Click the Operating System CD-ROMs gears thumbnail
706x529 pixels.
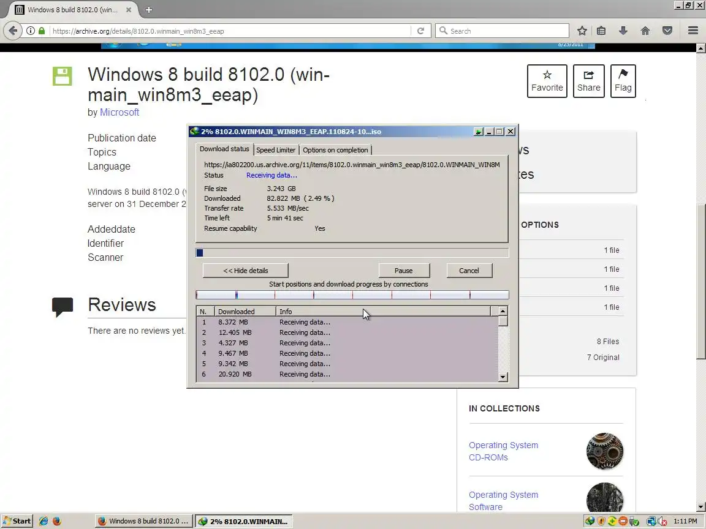tap(605, 451)
